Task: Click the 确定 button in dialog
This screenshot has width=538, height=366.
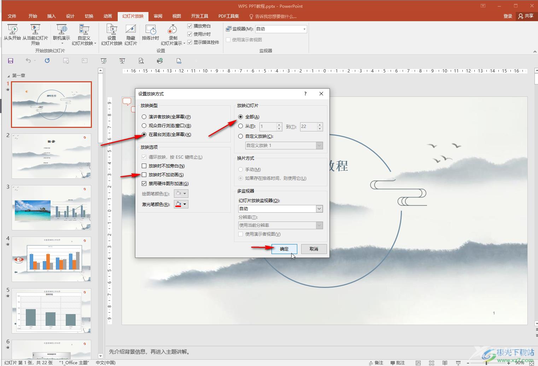Action: 284,249
